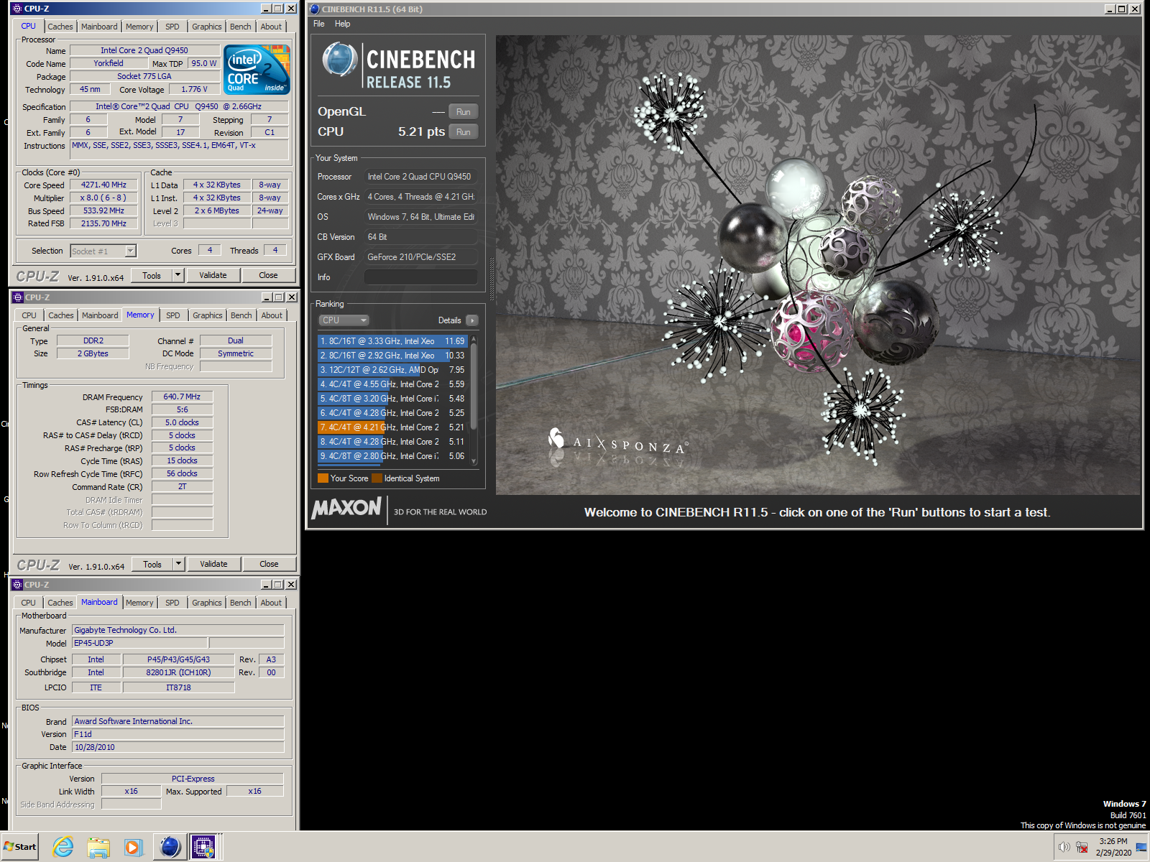Switch to Cinebench taskbar icon

(170, 847)
